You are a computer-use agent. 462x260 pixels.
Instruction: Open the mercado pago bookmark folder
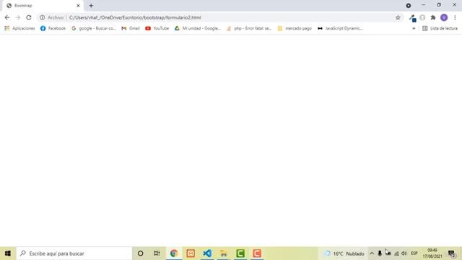295,28
